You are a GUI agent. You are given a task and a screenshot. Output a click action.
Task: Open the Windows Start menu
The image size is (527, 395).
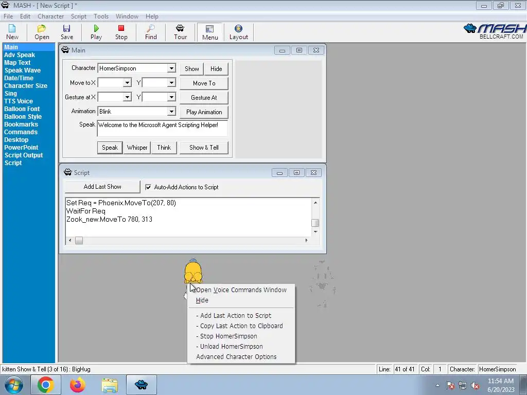[x=14, y=385]
